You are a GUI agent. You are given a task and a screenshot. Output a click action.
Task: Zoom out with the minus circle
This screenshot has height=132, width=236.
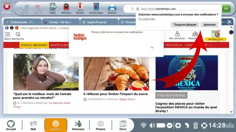pyautogui.click(x=170, y=125)
